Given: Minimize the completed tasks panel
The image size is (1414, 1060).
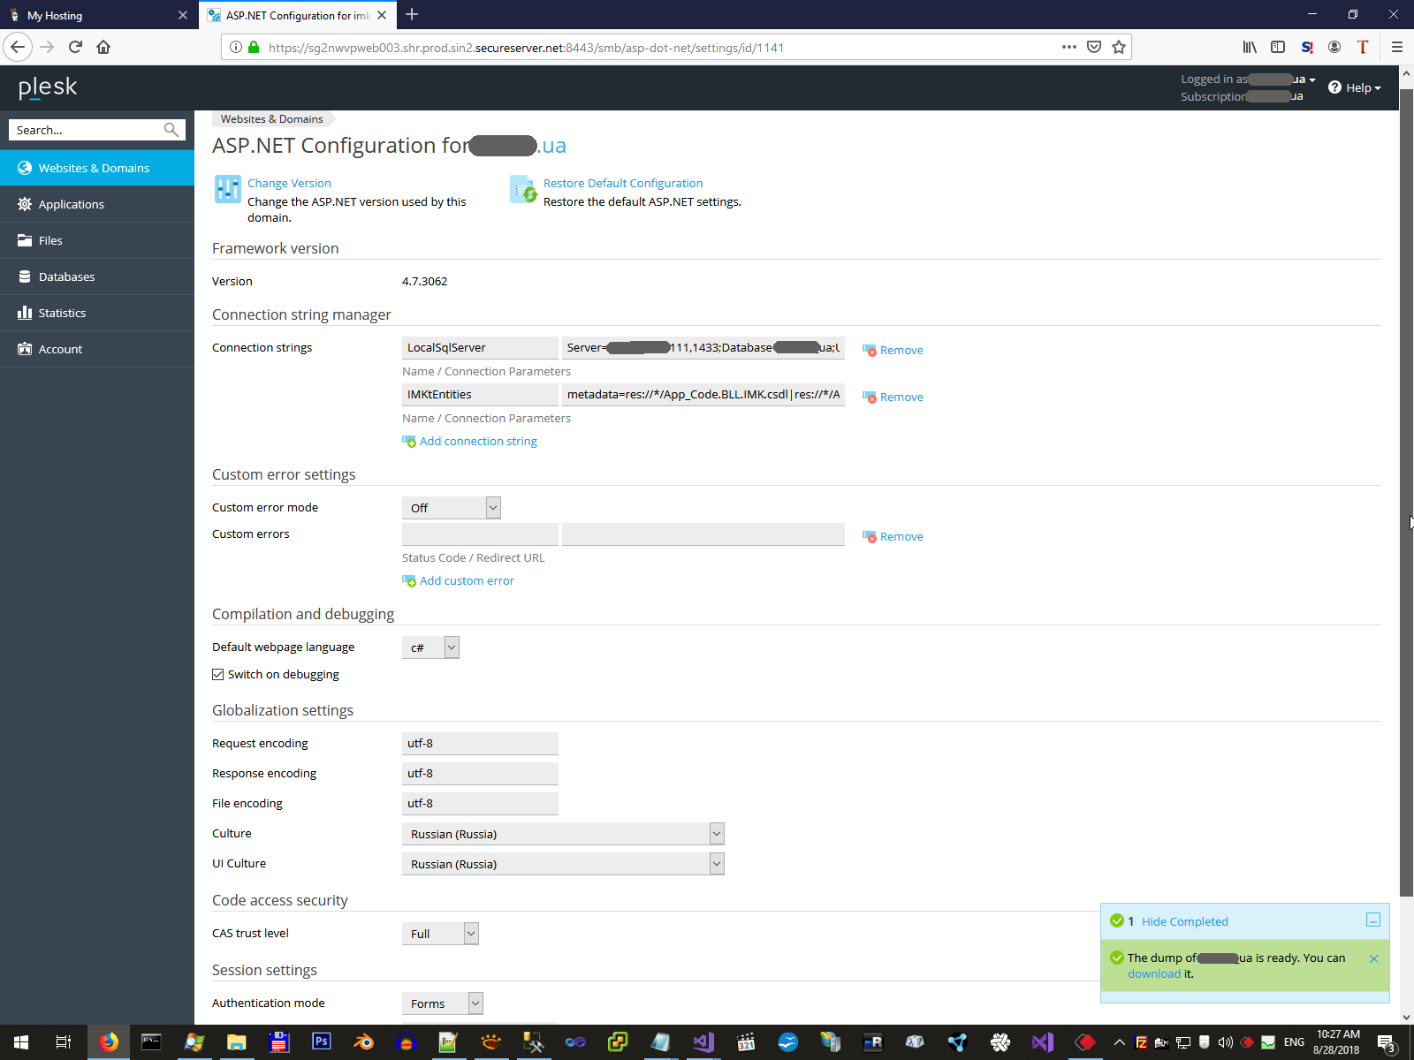Looking at the screenshot, I should click(1373, 920).
